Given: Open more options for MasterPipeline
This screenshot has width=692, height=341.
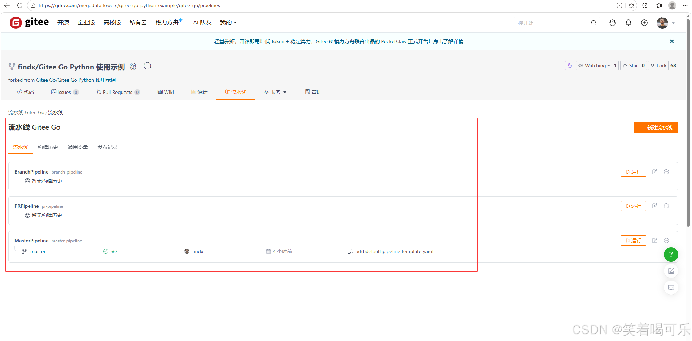Looking at the screenshot, I should click(666, 241).
